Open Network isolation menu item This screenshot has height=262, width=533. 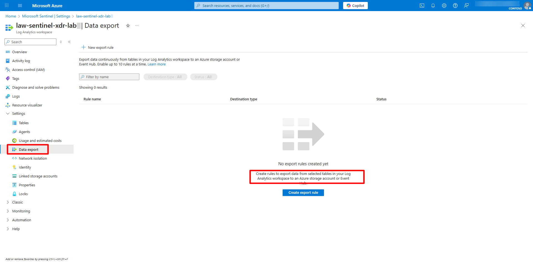33,158
